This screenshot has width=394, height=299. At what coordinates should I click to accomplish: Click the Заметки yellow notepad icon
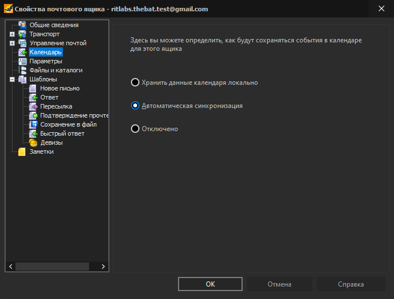(x=22, y=151)
